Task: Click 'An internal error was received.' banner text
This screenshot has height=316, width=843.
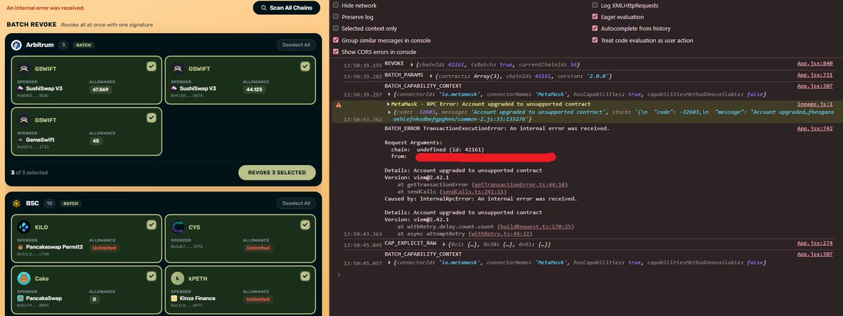Action: (x=45, y=8)
